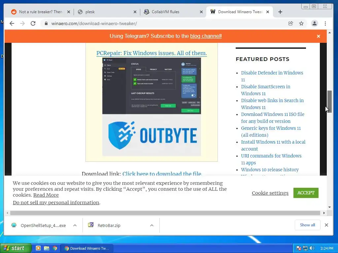Click the horizontal scrollbar right arrow
The image size is (338, 253).
click(324, 213)
